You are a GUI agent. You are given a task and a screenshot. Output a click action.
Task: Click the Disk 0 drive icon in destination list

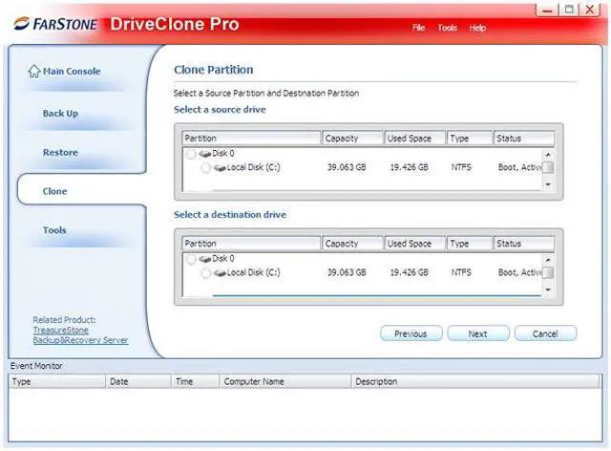[x=204, y=259]
